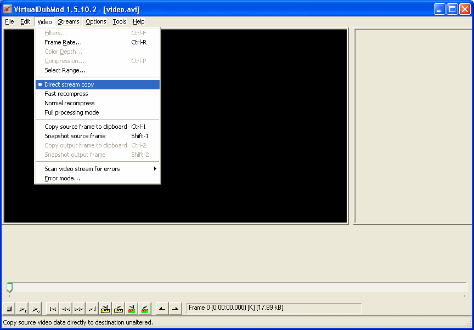Open the Streams menu

tap(69, 21)
